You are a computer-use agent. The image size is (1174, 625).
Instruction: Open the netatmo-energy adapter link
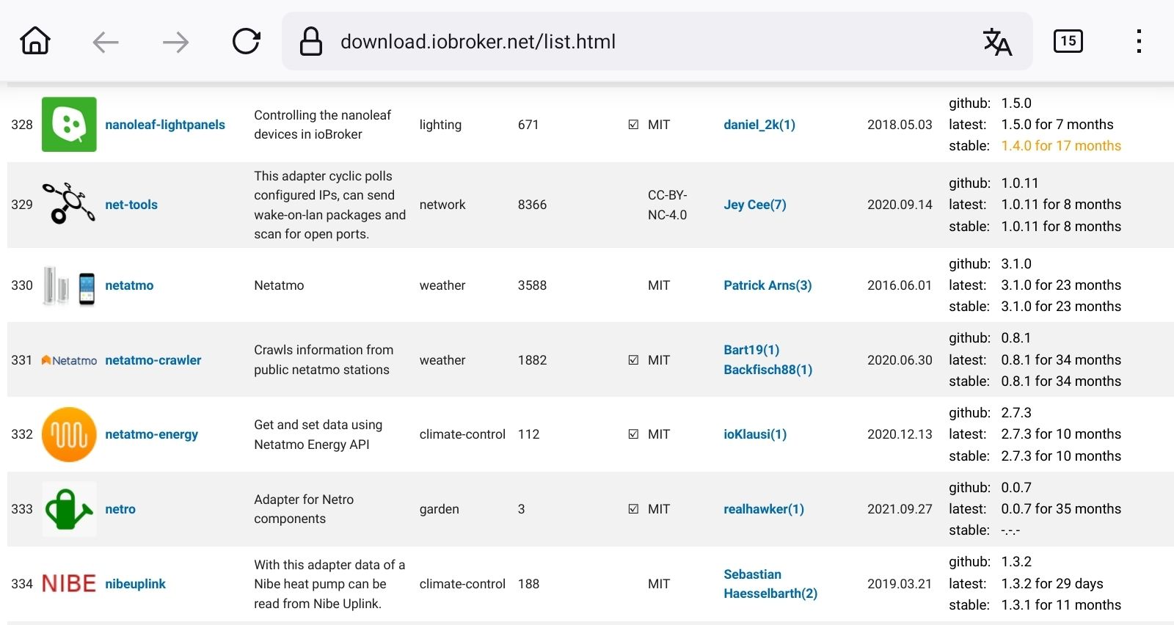[x=151, y=434]
